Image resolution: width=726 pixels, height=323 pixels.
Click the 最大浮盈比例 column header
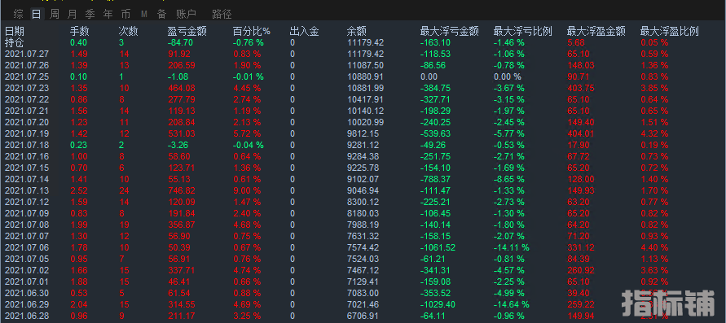[x=669, y=32]
